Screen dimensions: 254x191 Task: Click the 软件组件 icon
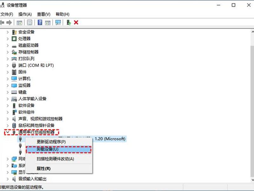click(14, 112)
